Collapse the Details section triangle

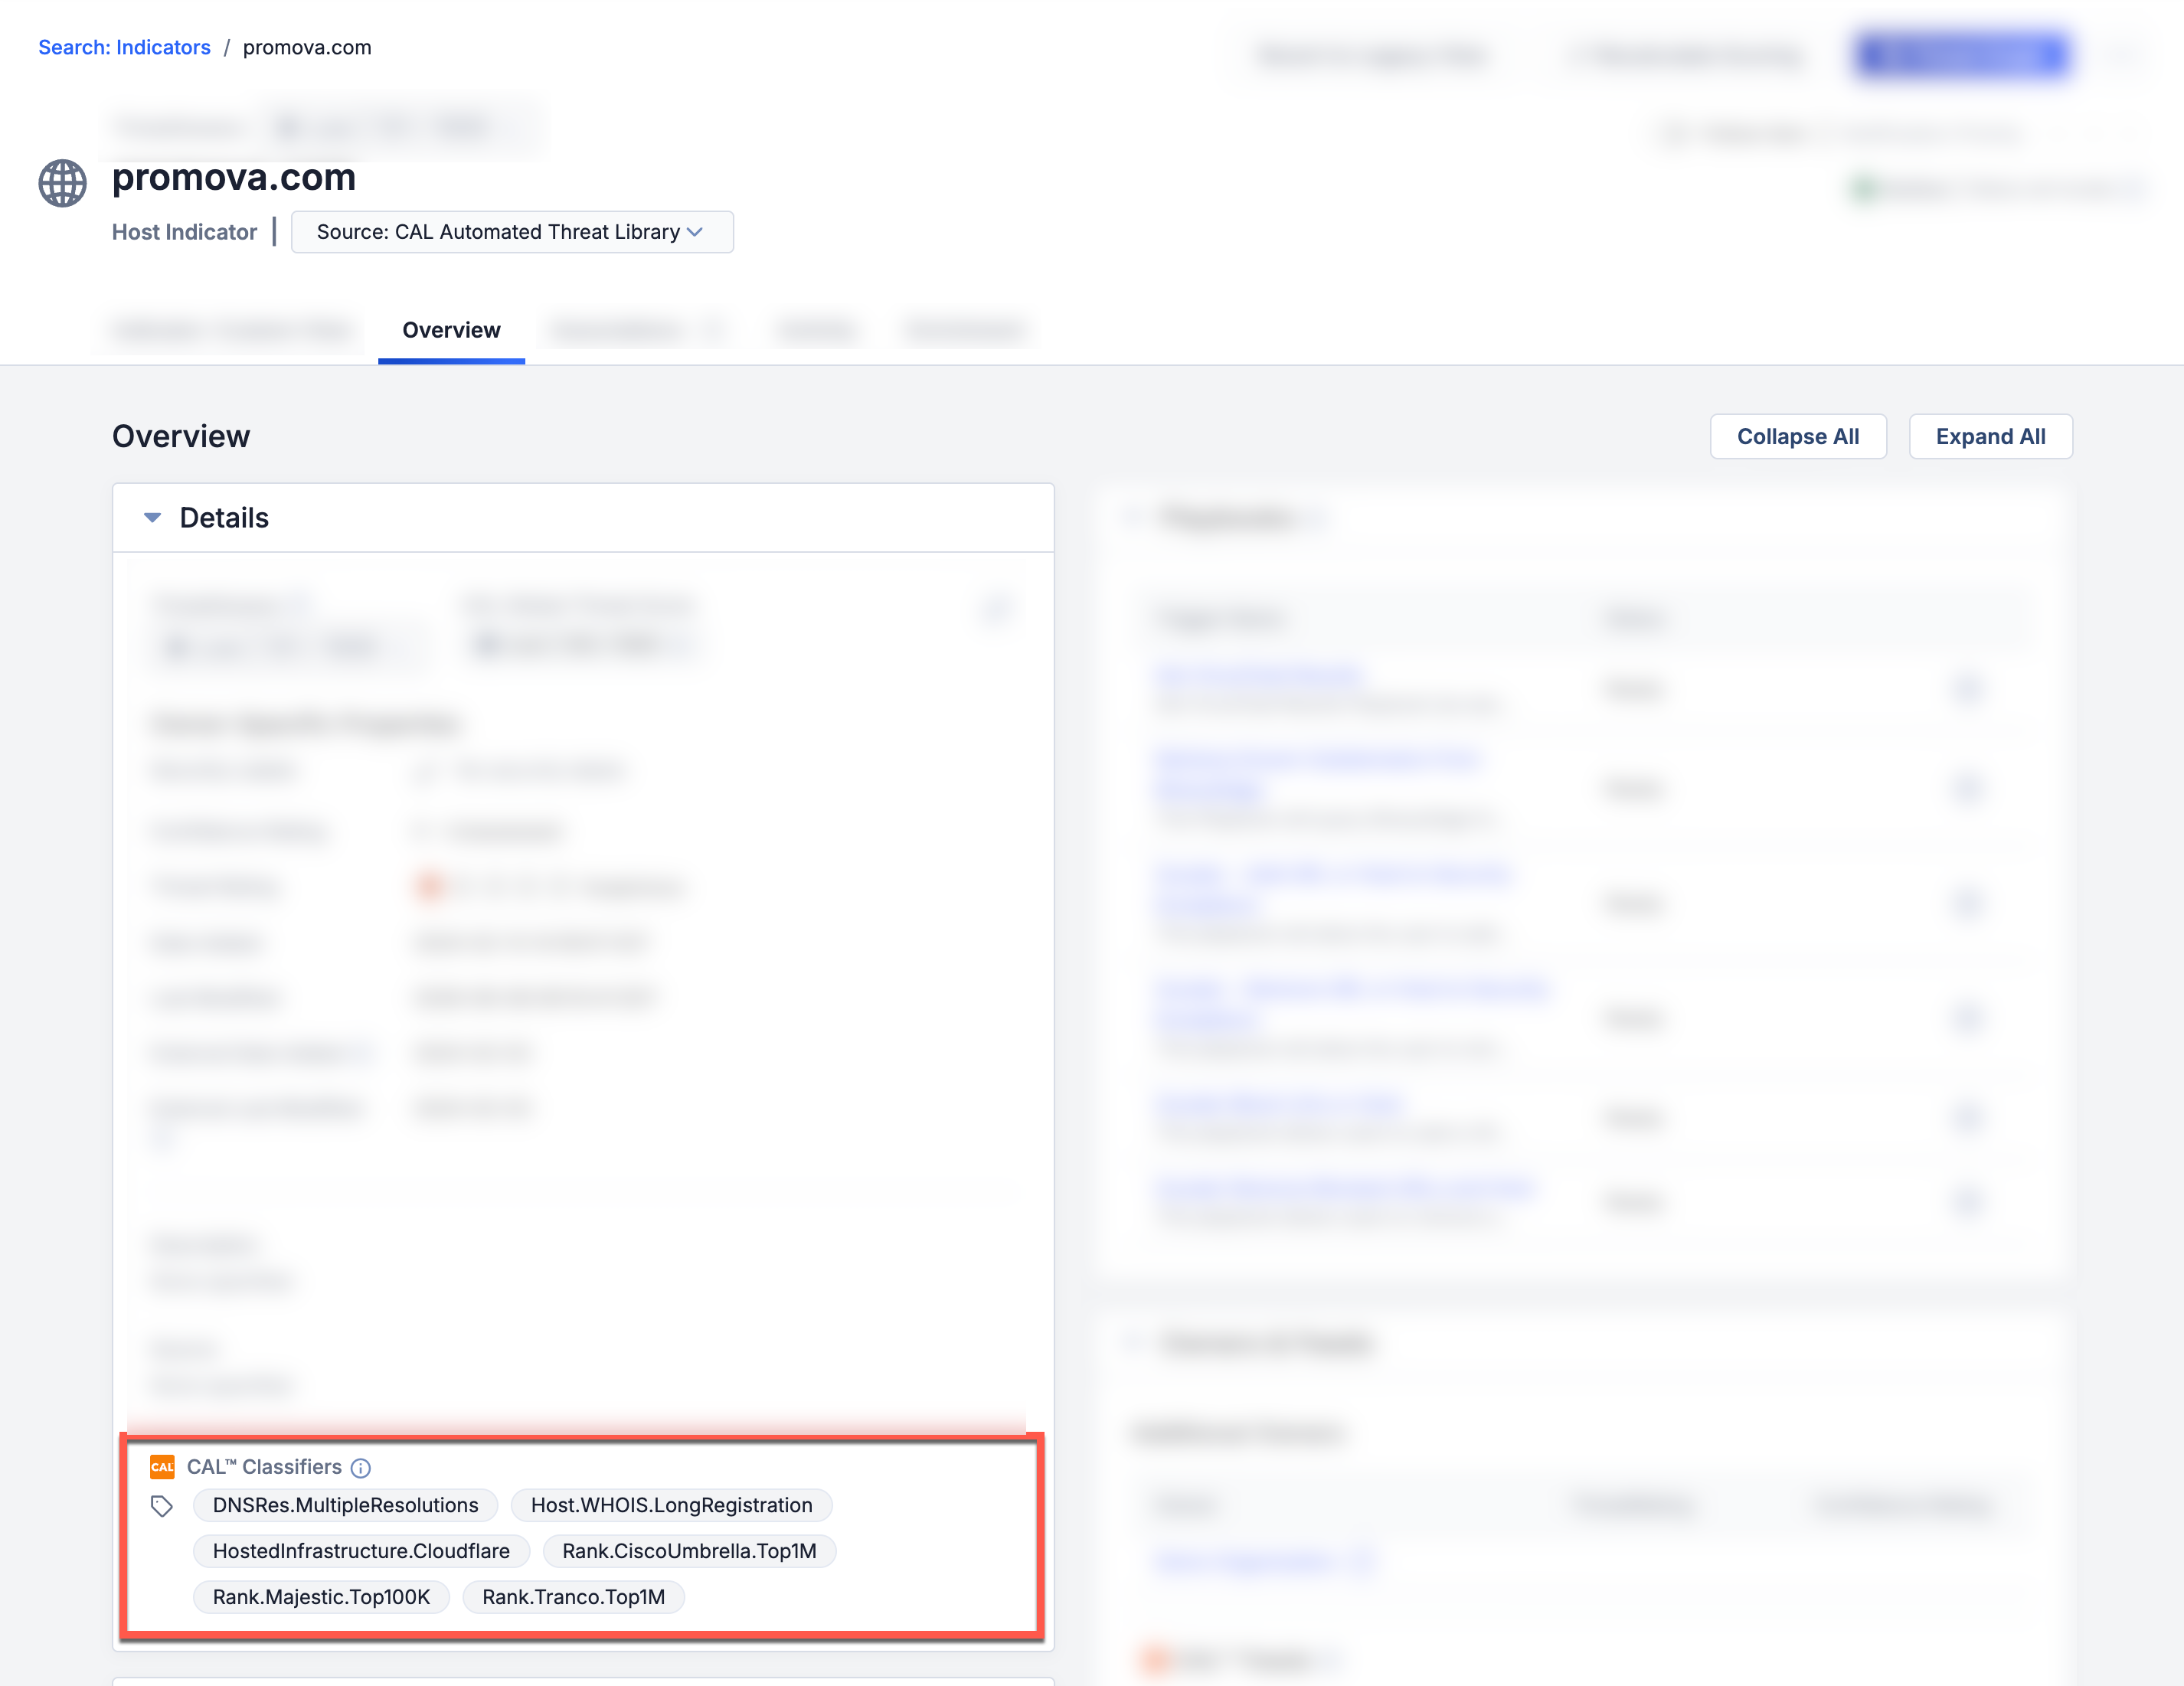(152, 518)
